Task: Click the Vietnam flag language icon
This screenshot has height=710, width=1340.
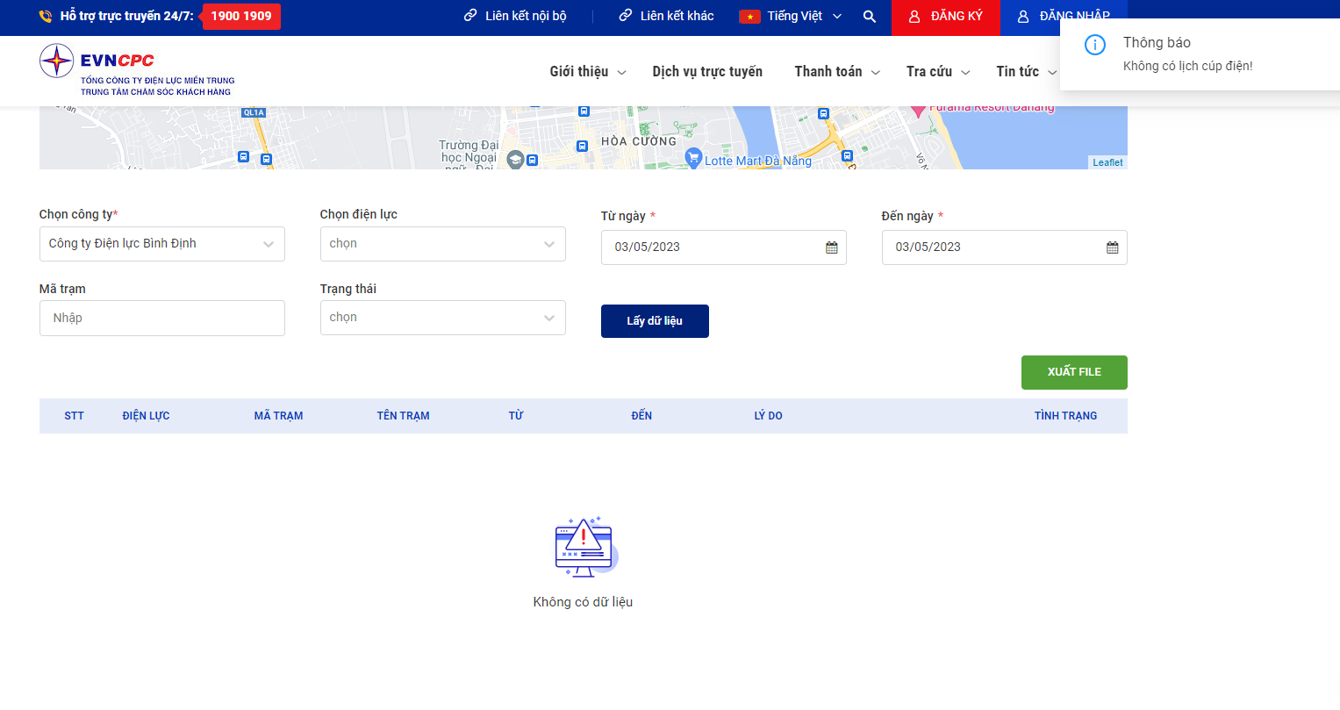Action: 749,17
